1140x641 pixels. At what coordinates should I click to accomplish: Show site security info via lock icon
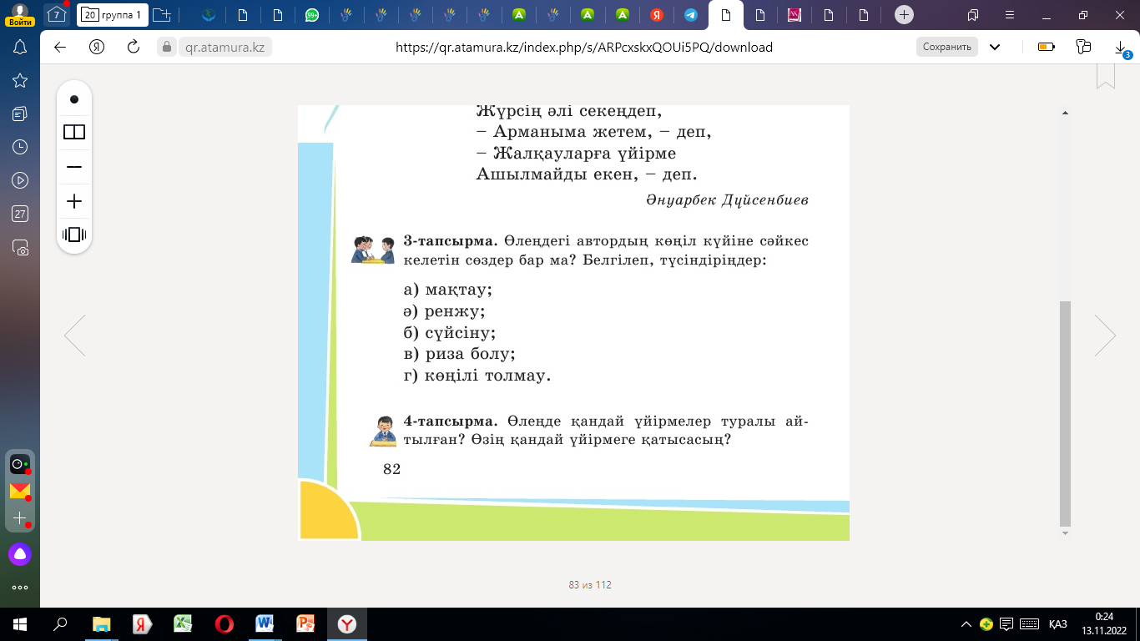click(x=167, y=48)
